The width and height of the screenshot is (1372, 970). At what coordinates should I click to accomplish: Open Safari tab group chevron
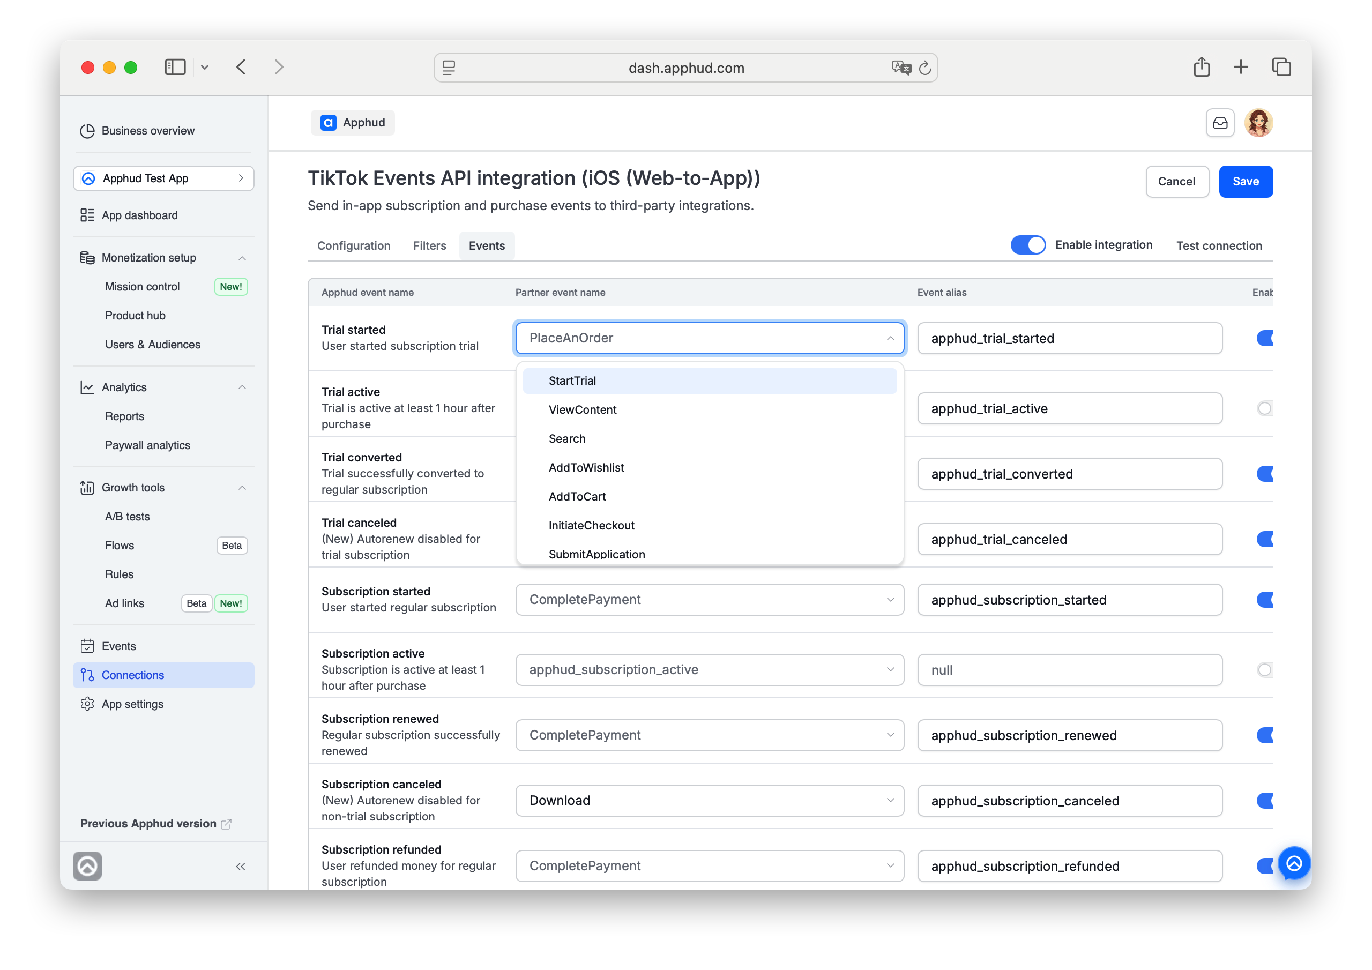click(204, 68)
